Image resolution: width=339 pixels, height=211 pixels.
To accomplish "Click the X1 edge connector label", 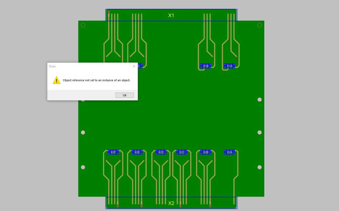I will point(171,15).
